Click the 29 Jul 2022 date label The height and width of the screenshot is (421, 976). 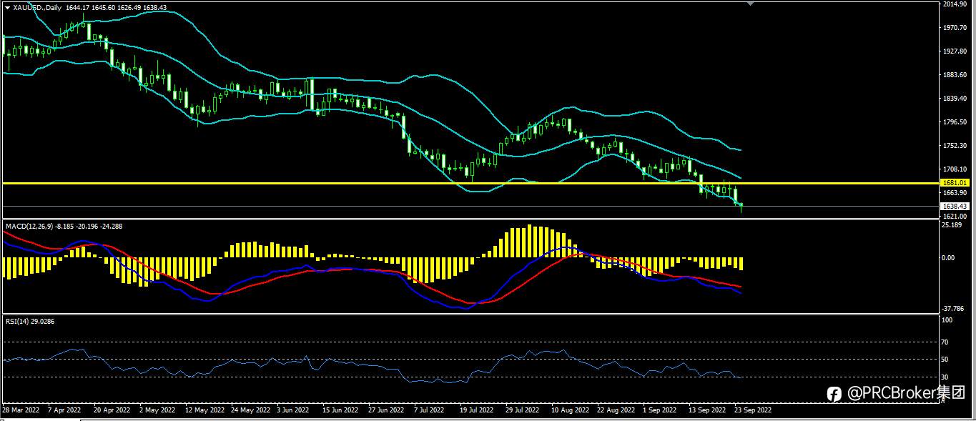click(522, 411)
